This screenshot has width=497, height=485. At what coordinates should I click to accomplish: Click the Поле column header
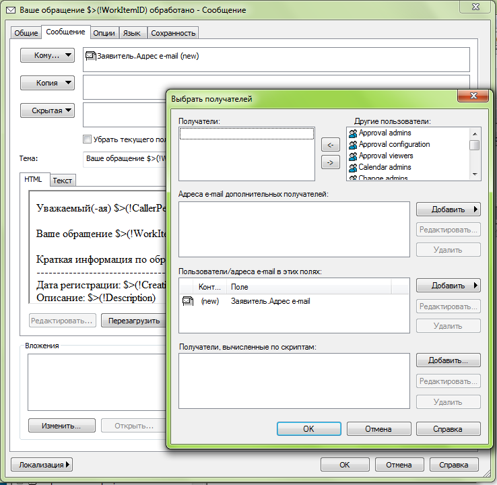(x=309, y=287)
